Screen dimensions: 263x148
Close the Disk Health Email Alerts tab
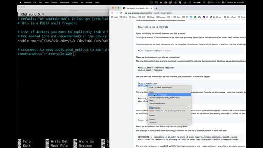(x=151, y=8)
